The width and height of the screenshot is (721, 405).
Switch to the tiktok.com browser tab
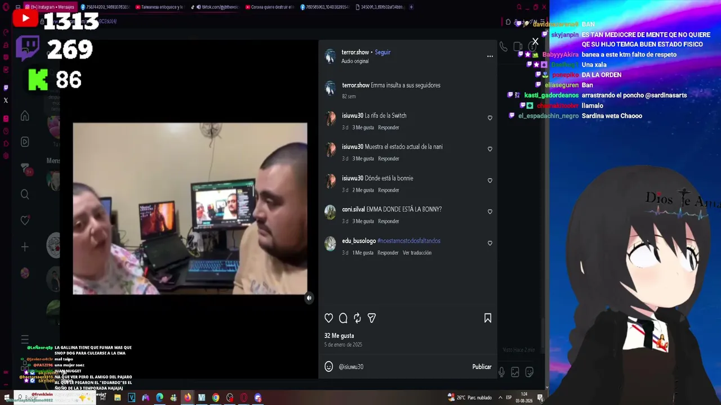(x=215, y=7)
